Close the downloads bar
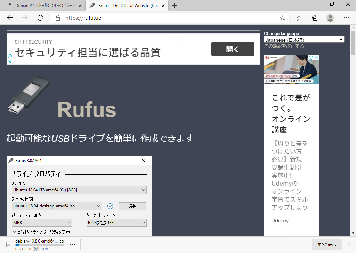356x253 pixels. (349, 244)
